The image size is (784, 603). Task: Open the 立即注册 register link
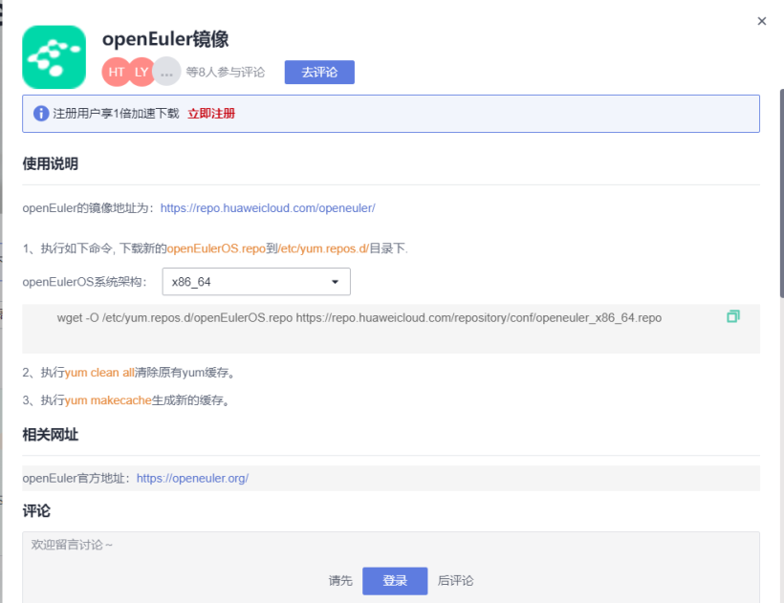pyautogui.click(x=211, y=114)
